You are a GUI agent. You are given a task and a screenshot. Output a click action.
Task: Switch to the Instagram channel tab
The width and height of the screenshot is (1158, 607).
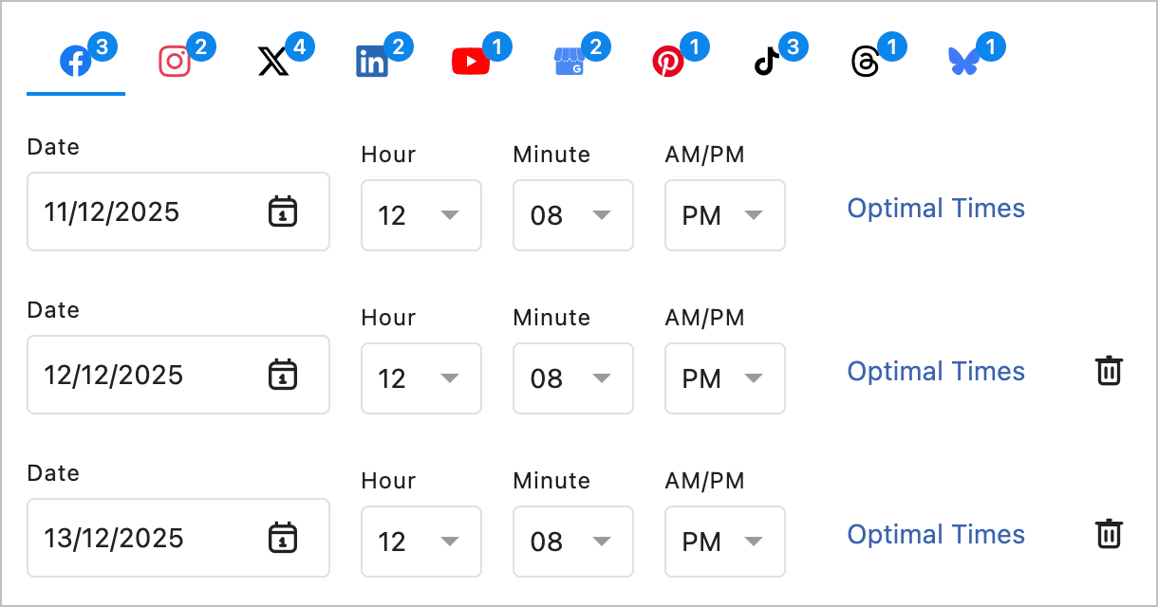pos(173,60)
